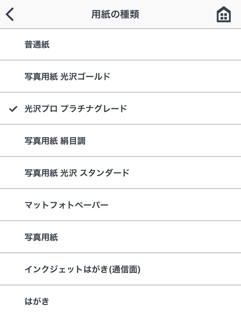Choose 写真用紙 光沢ゴールド option

(121, 76)
